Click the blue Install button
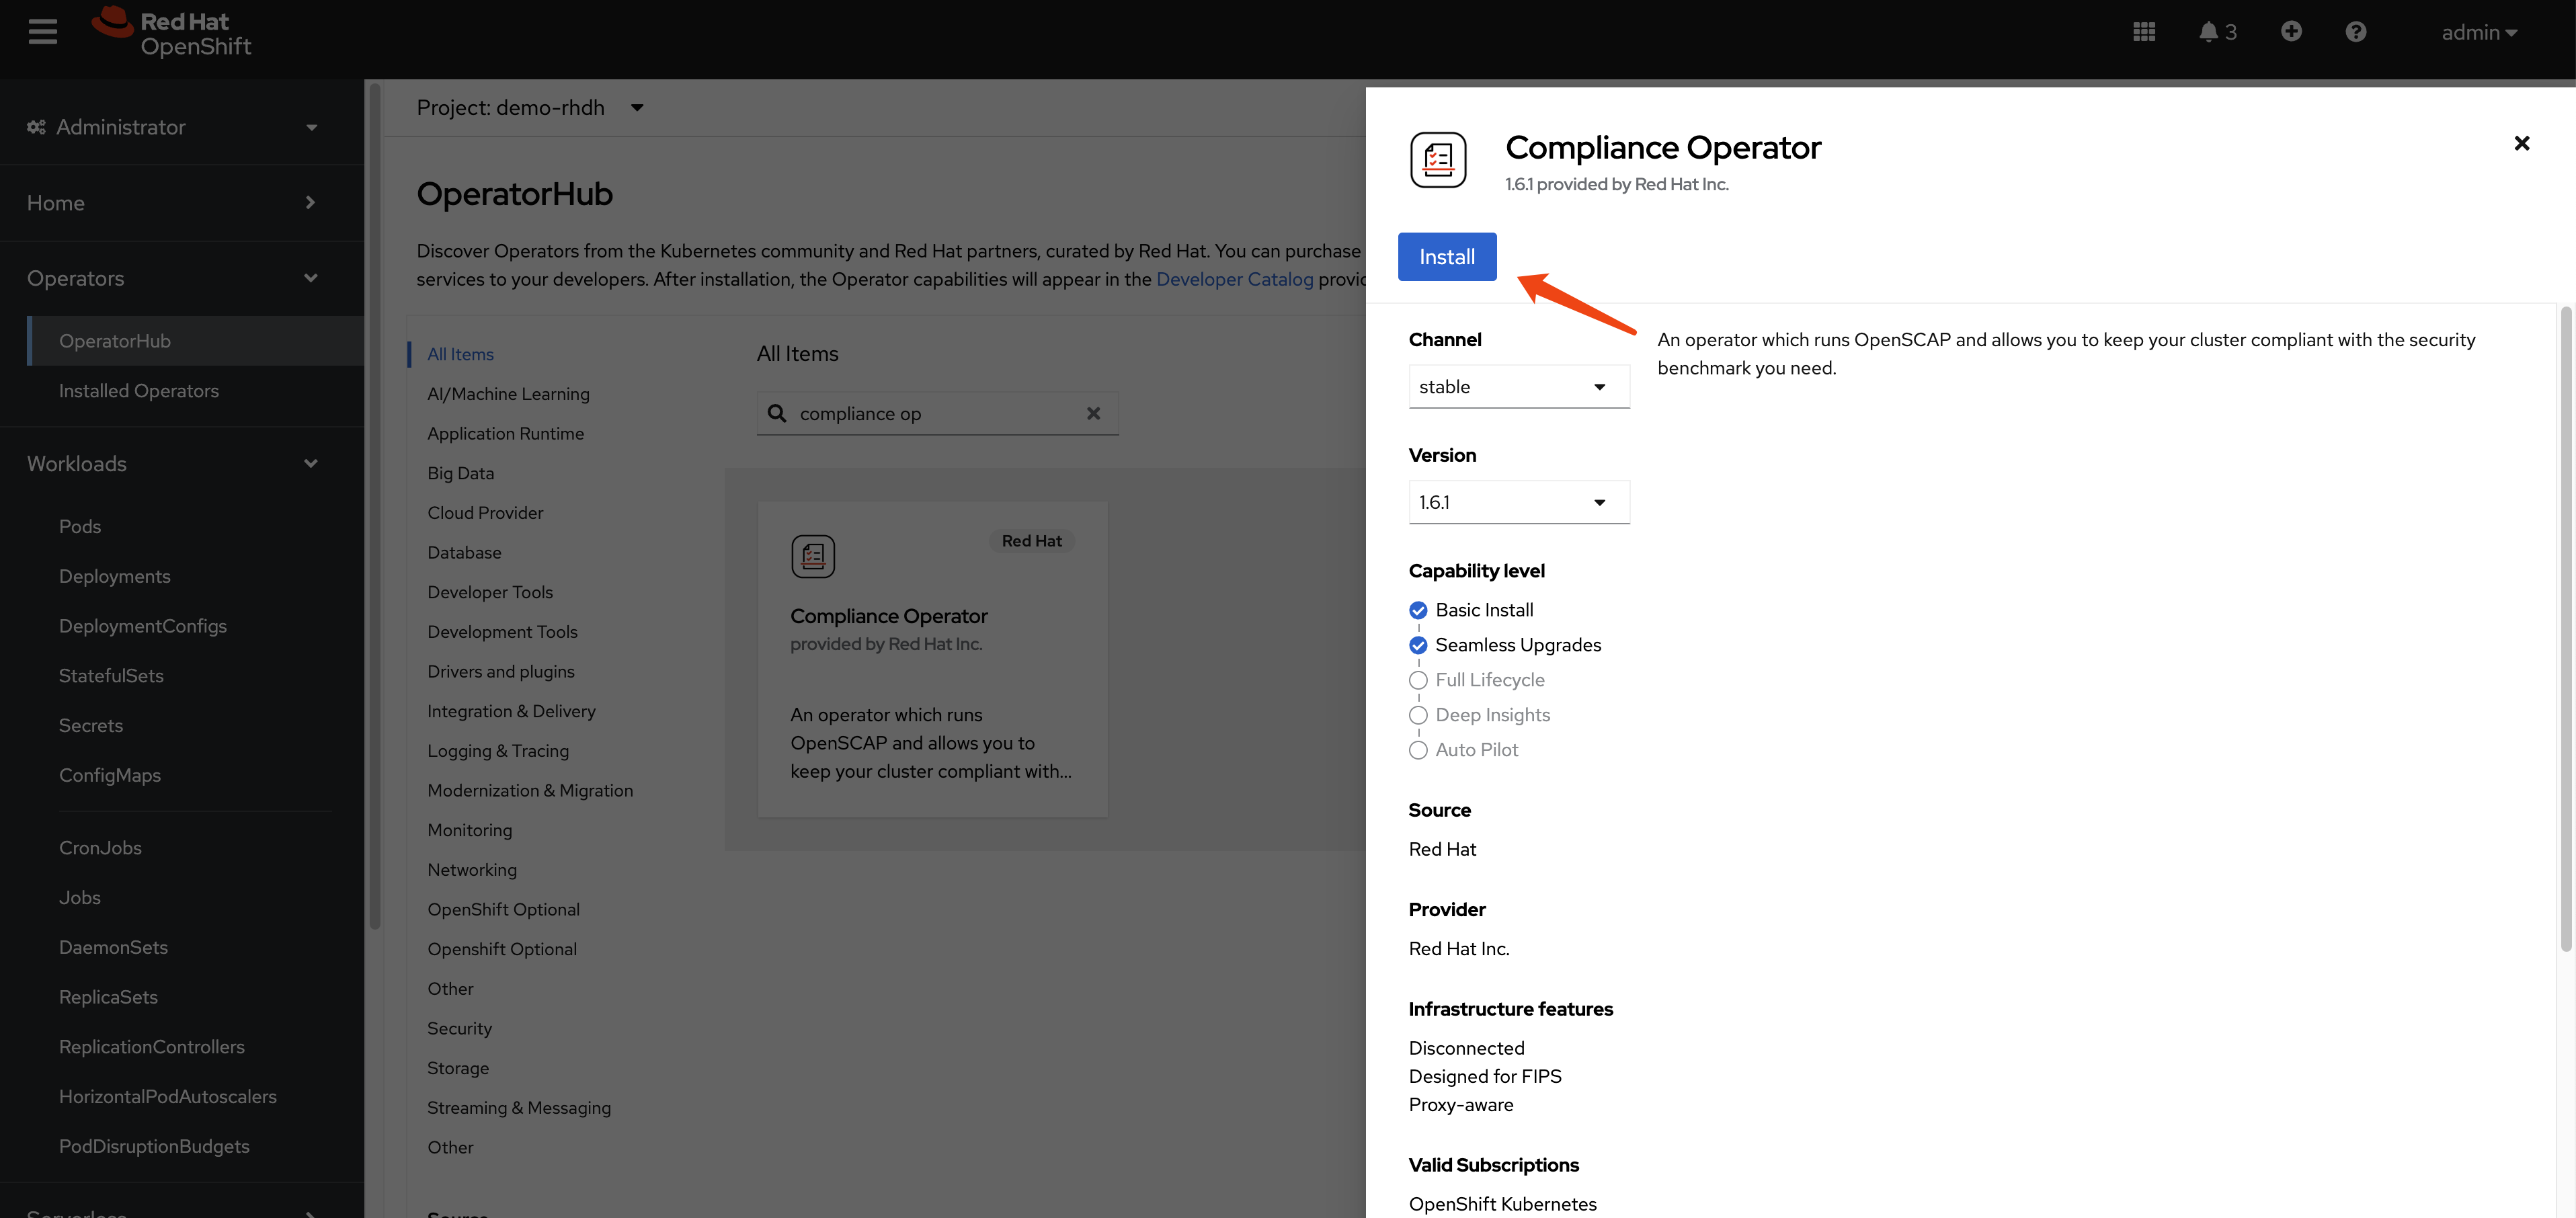 coord(1446,257)
